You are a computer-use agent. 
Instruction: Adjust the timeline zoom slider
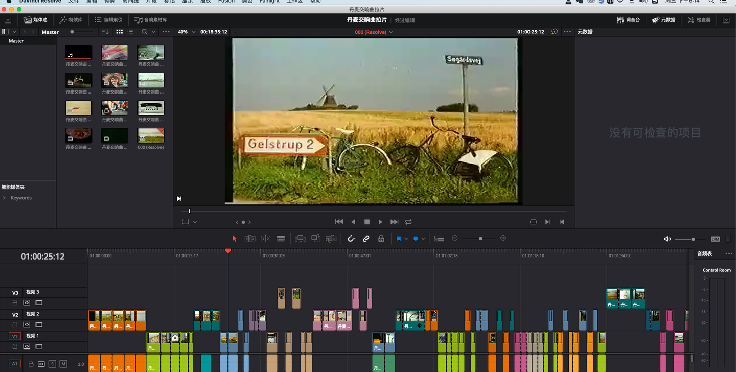480,238
